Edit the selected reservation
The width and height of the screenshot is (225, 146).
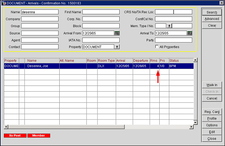pos(211,132)
